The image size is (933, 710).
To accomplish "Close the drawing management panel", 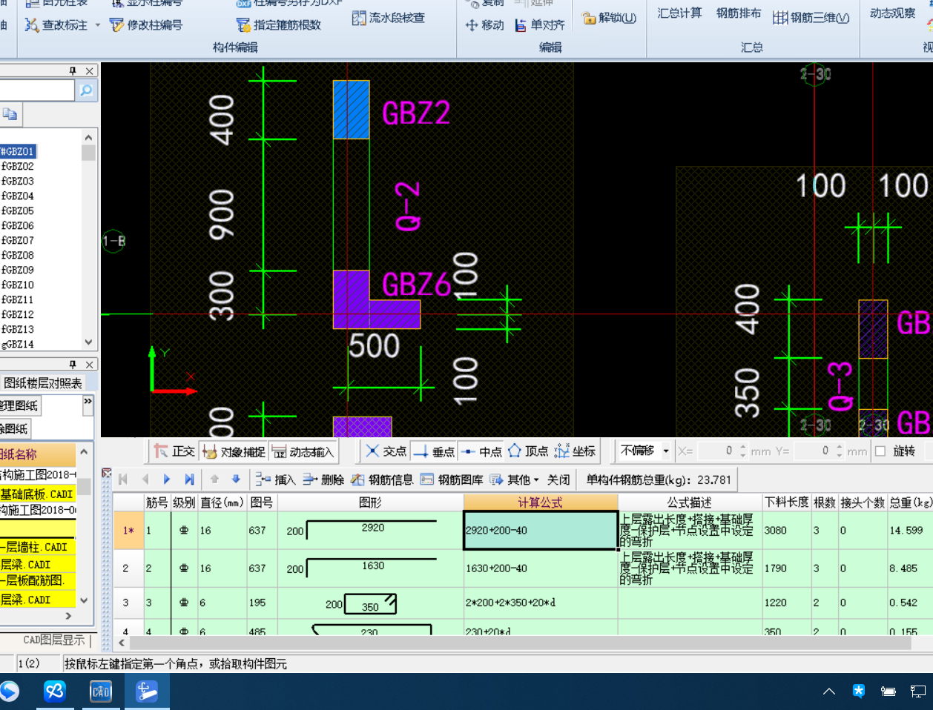I will 90,365.
